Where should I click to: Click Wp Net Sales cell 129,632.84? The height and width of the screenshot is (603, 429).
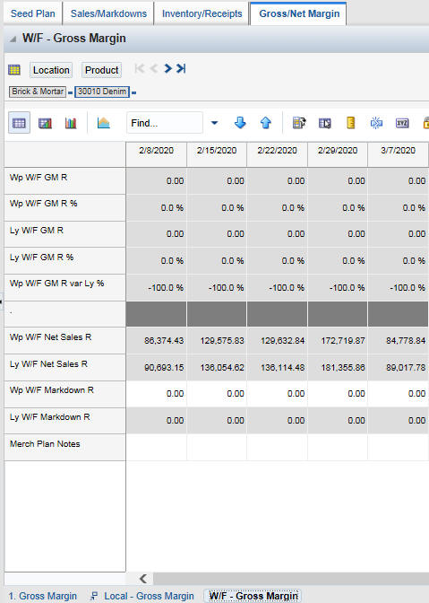point(277,341)
